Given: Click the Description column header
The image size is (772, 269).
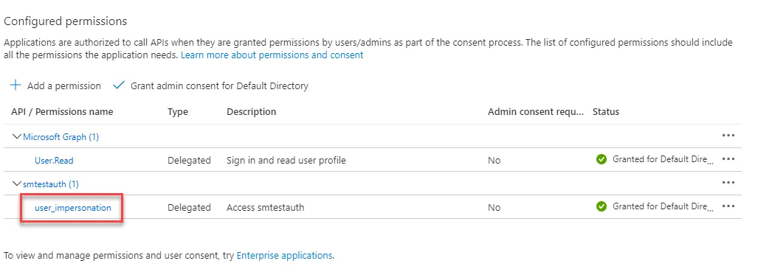Looking at the screenshot, I should coord(251,111).
